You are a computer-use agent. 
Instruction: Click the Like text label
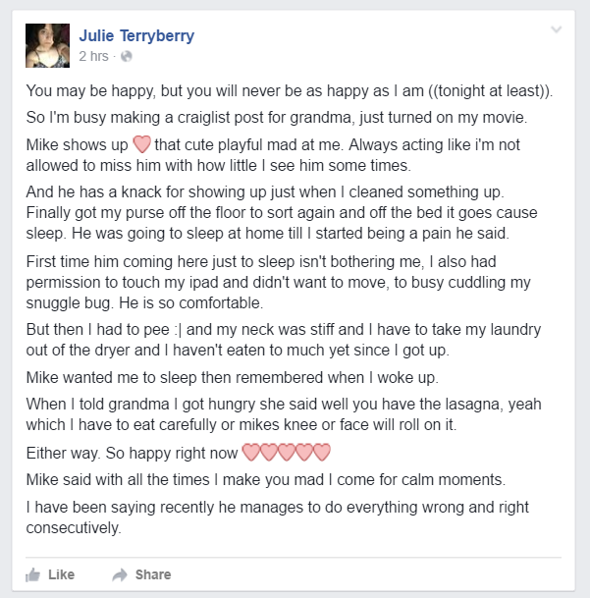(62, 574)
